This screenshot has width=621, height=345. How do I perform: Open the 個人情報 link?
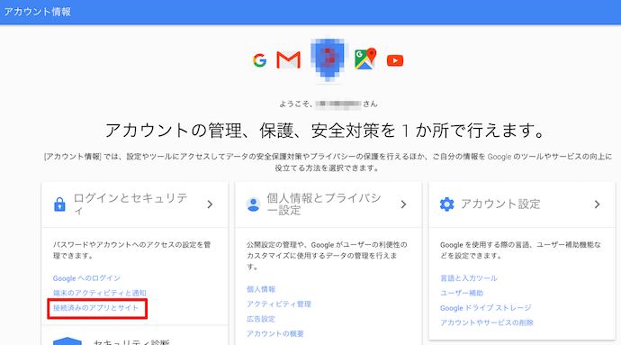(x=261, y=289)
